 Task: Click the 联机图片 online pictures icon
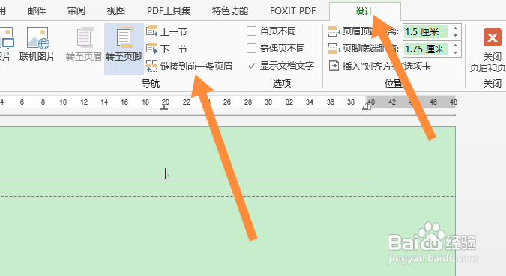coord(38,38)
